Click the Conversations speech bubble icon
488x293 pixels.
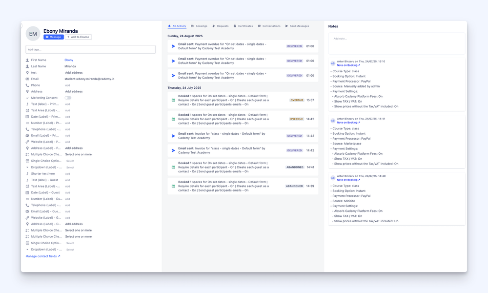pos(260,26)
